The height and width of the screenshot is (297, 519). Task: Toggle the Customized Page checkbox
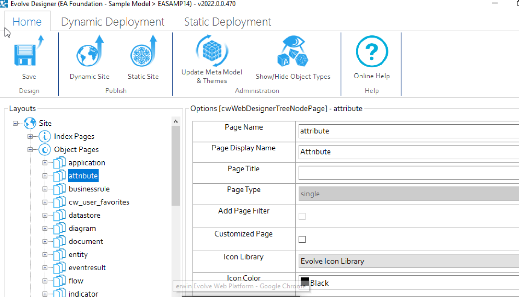point(302,239)
